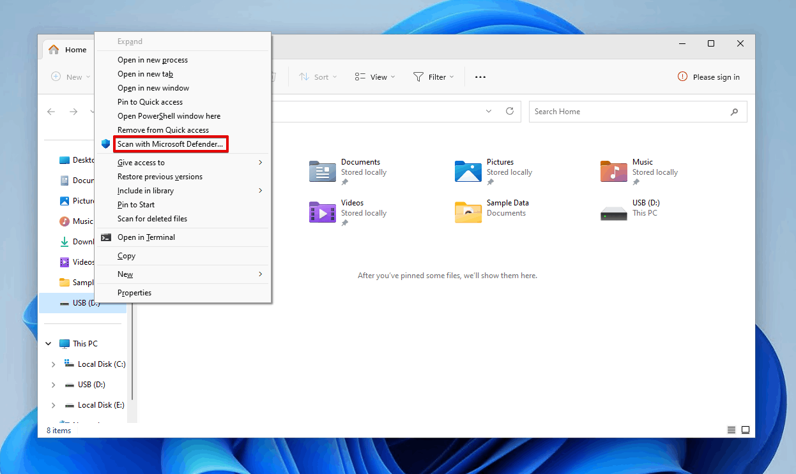
Task: Click the Microsoft Defender shield icon
Action: (106, 144)
